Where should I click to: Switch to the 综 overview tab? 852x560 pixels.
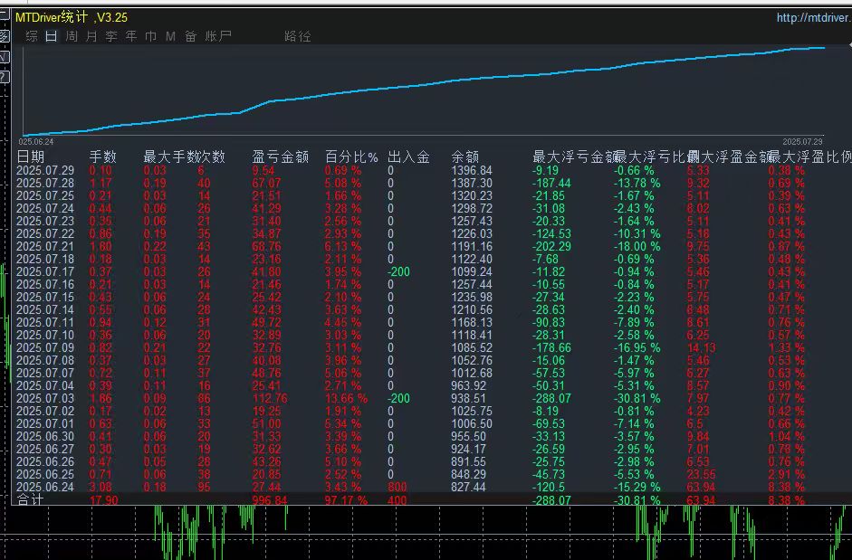tap(32, 36)
